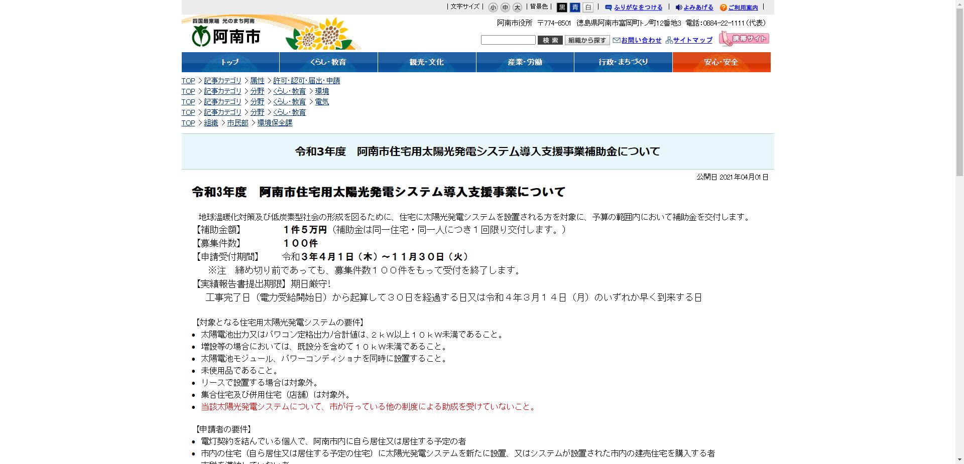
Task: Click the 組織から探す button
Action: click(586, 40)
